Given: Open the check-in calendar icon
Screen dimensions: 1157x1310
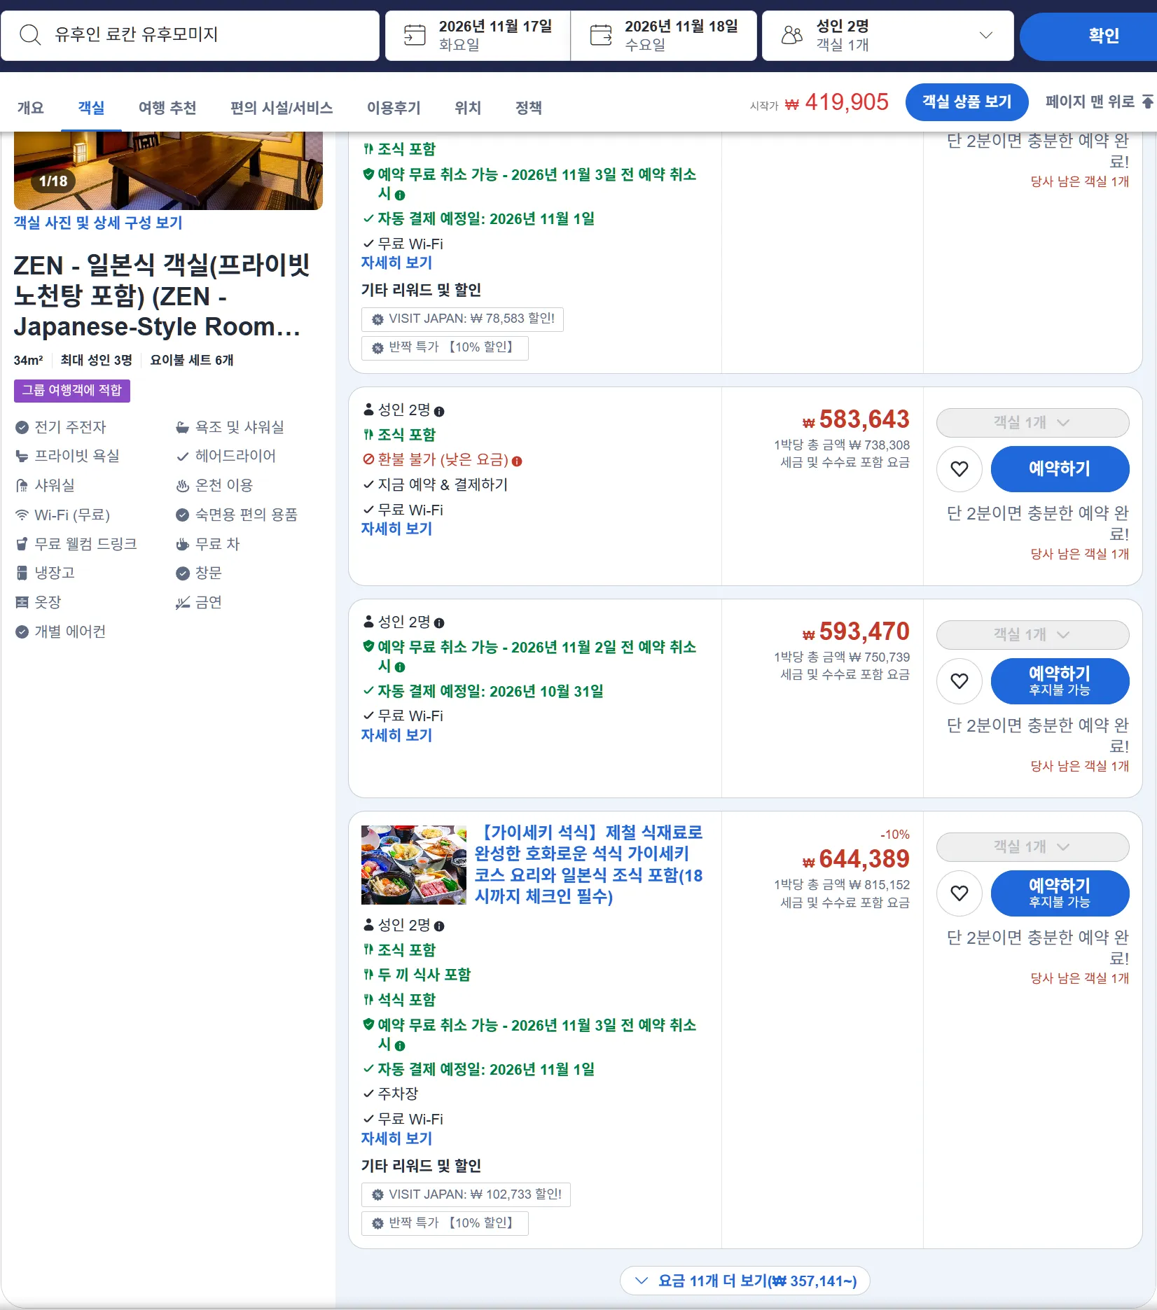Looking at the screenshot, I should pos(415,34).
